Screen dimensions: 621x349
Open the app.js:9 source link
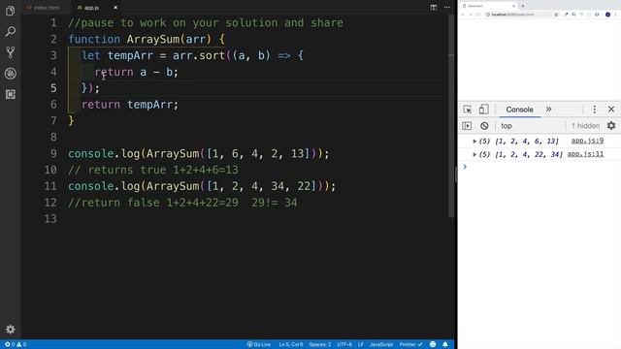click(587, 141)
